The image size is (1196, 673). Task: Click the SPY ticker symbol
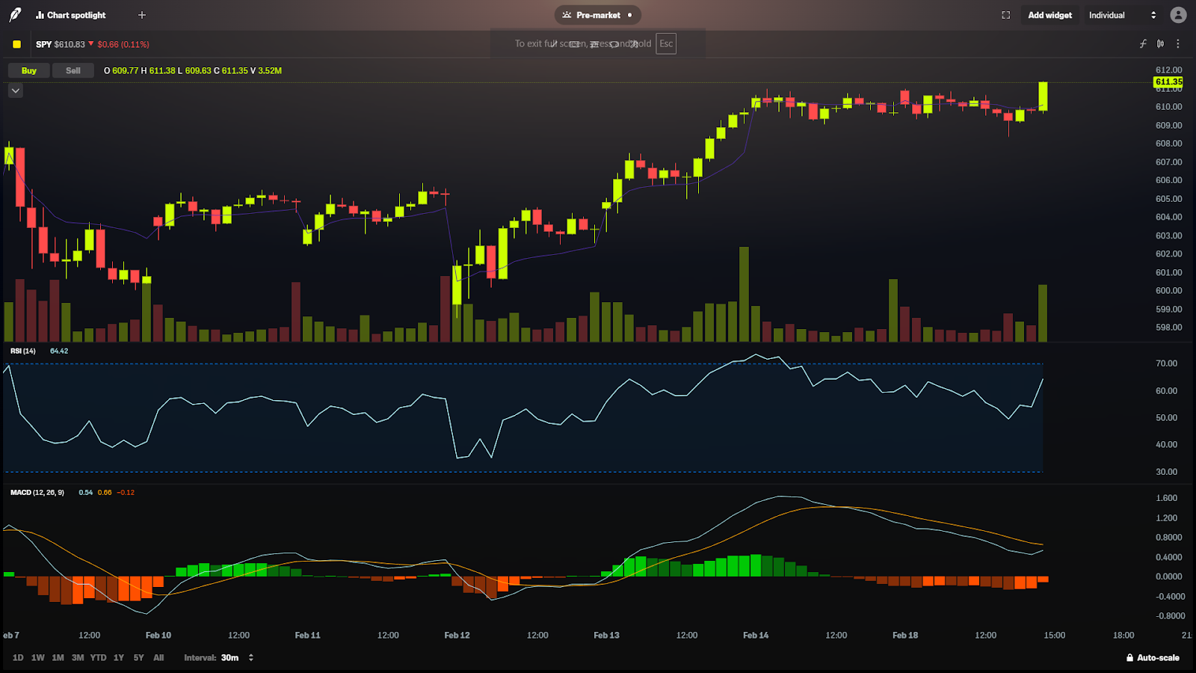tap(43, 44)
